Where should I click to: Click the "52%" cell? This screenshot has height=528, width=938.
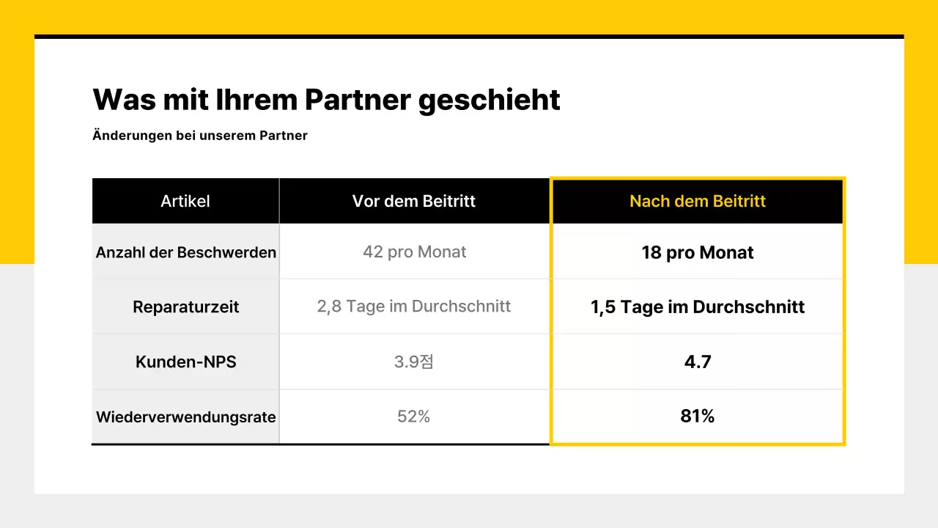pos(414,417)
